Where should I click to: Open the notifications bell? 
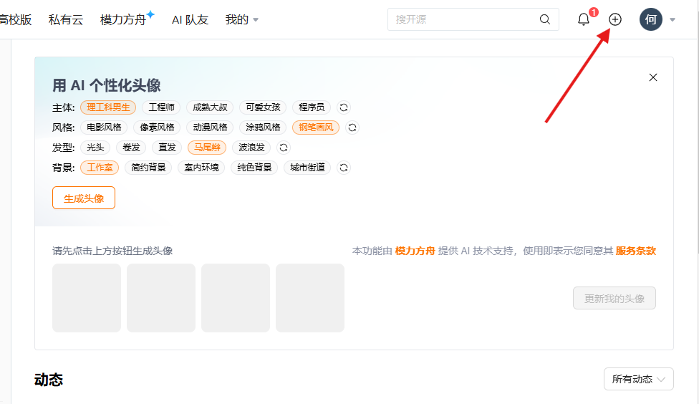tap(584, 19)
